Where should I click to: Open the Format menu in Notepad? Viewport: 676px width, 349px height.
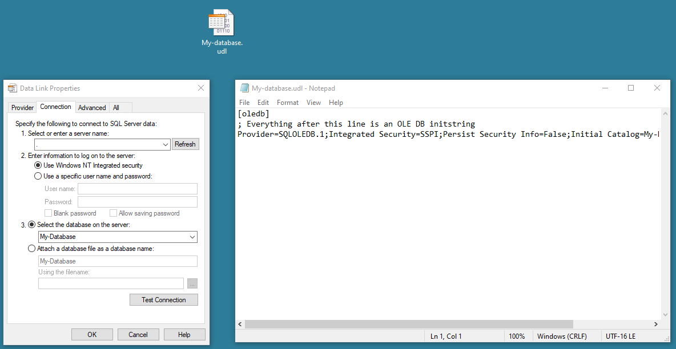coord(287,102)
